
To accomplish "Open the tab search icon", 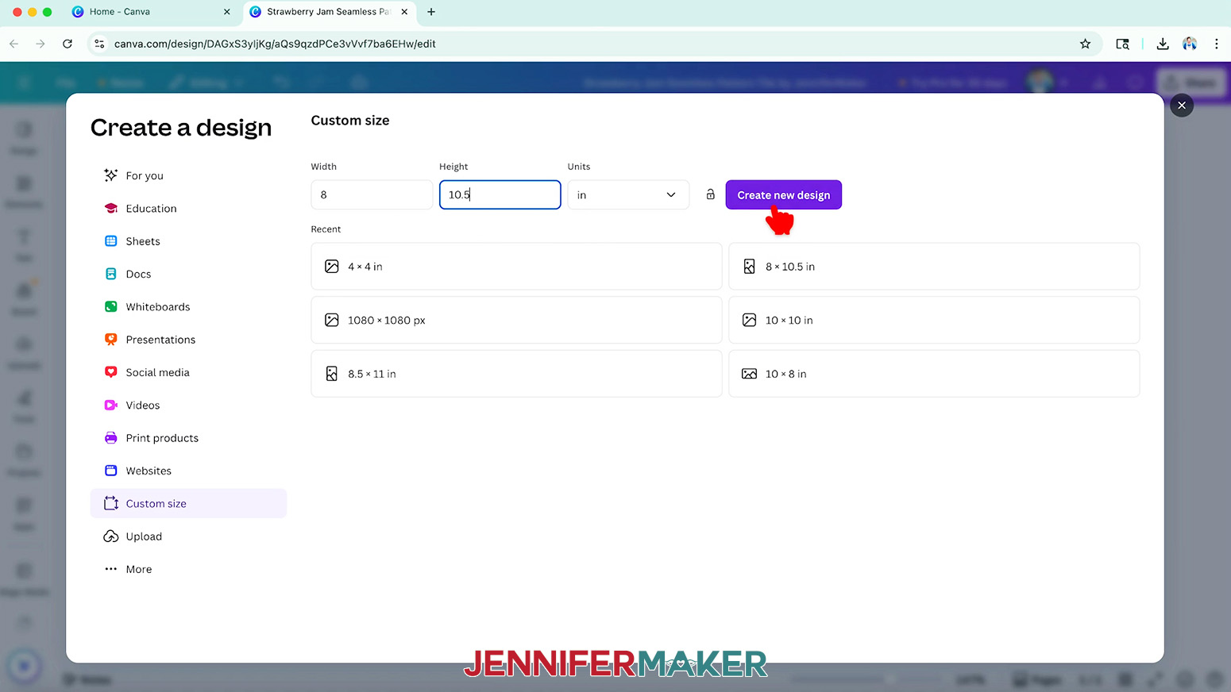I will click(x=1123, y=44).
